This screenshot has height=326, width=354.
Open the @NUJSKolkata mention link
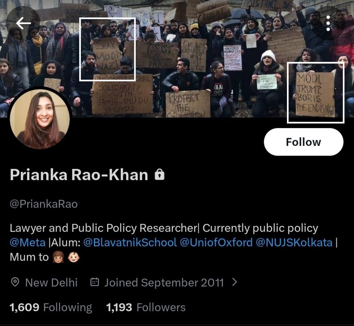(294, 243)
